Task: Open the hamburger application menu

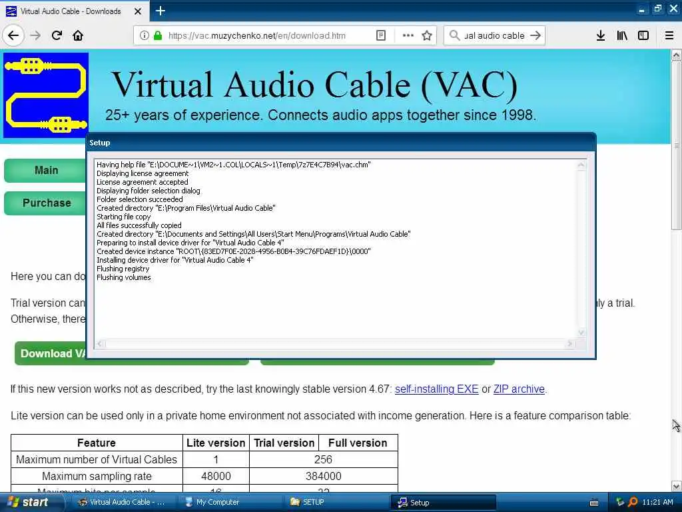Action: (669, 35)
